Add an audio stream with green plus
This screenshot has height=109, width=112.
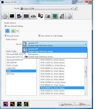click(x=13, y=31)
